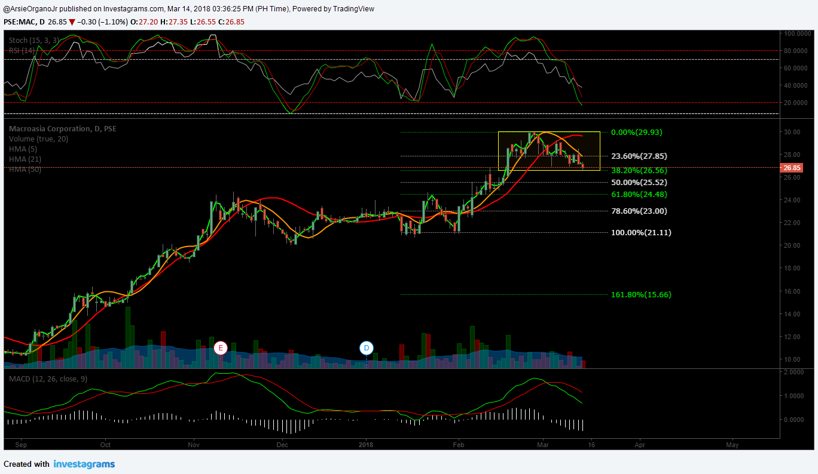The height and width of the screenshot is (474, 818).
Task: Open the @ArsieOrganoJr publisher link
Action: 29,8
